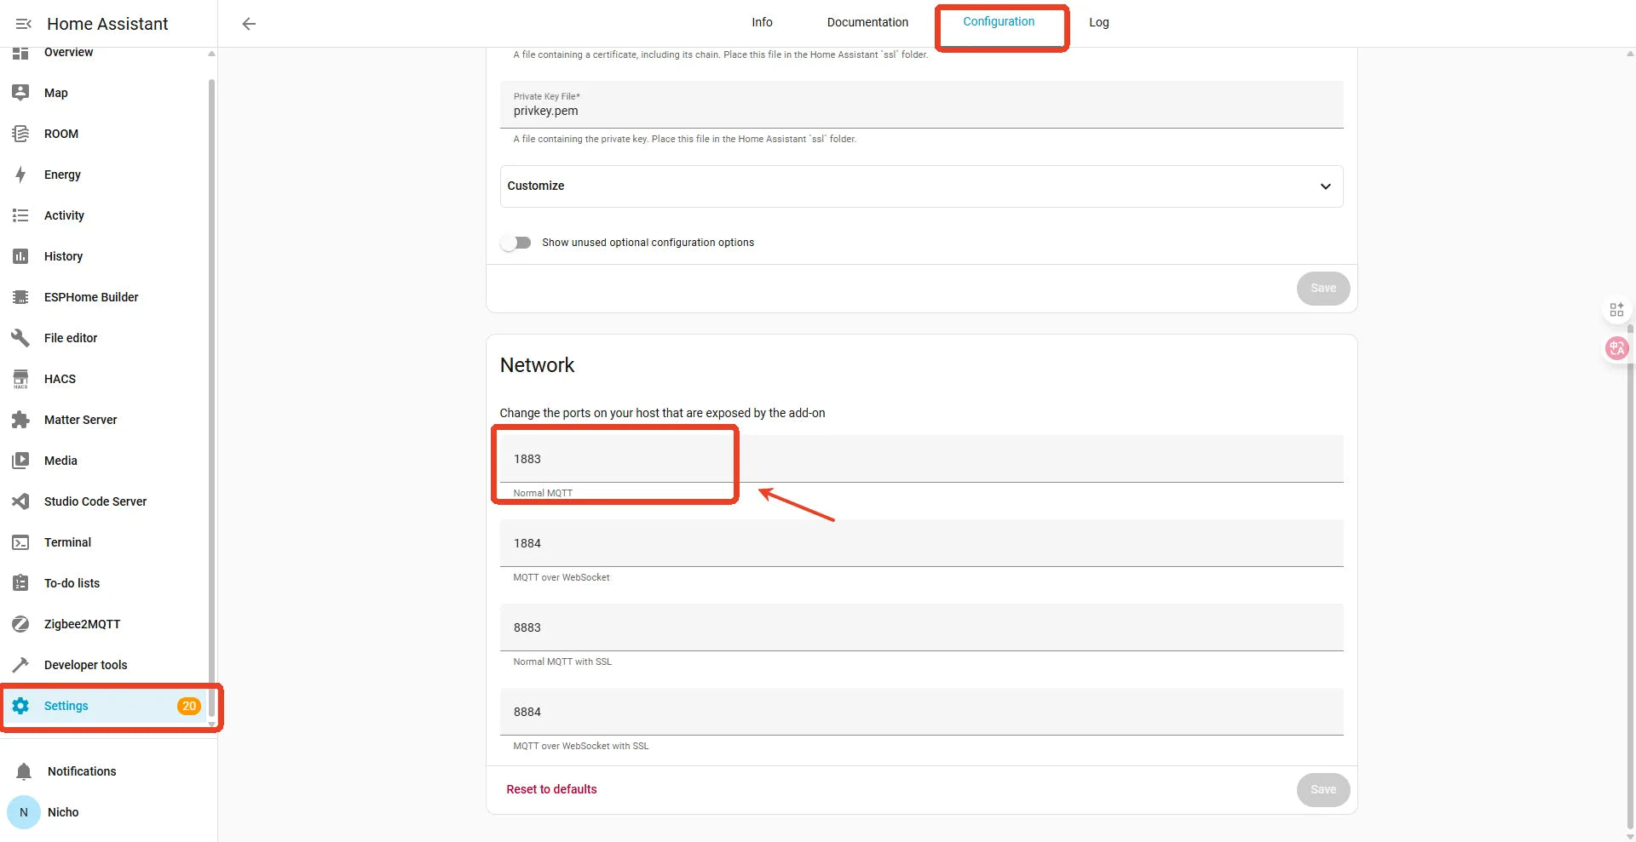Switch to the Info tab
Screen dimensions: 1636x842
[x=762, y=23]
